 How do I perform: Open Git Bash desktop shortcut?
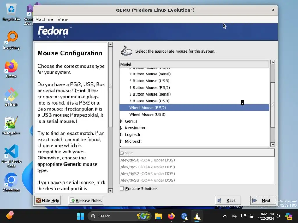point(11,97)
